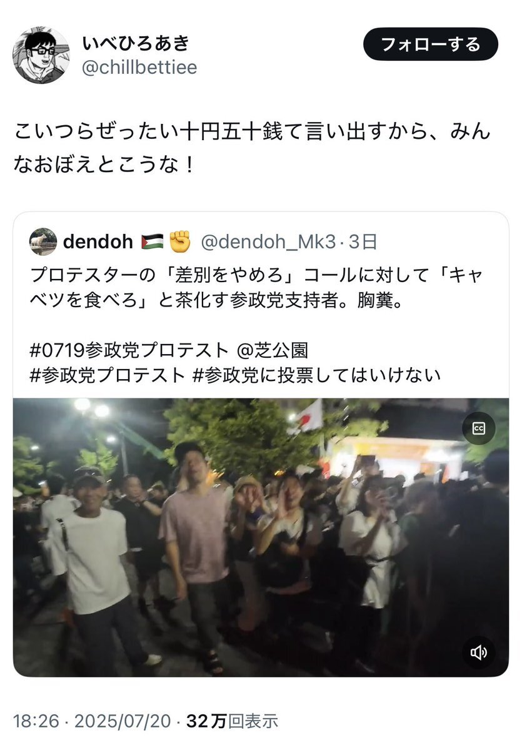Open いべひろあき profile avatar
The height and width of the screenshot is (750, 522).
coord(41,54)
